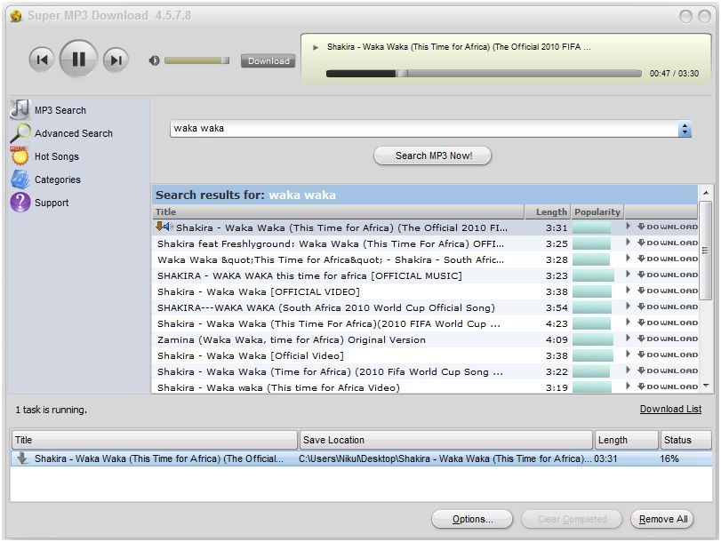Download the 4:23 Shakira 2010 FIFA World Cup result

pyautogui.click(x=668, y=323)
